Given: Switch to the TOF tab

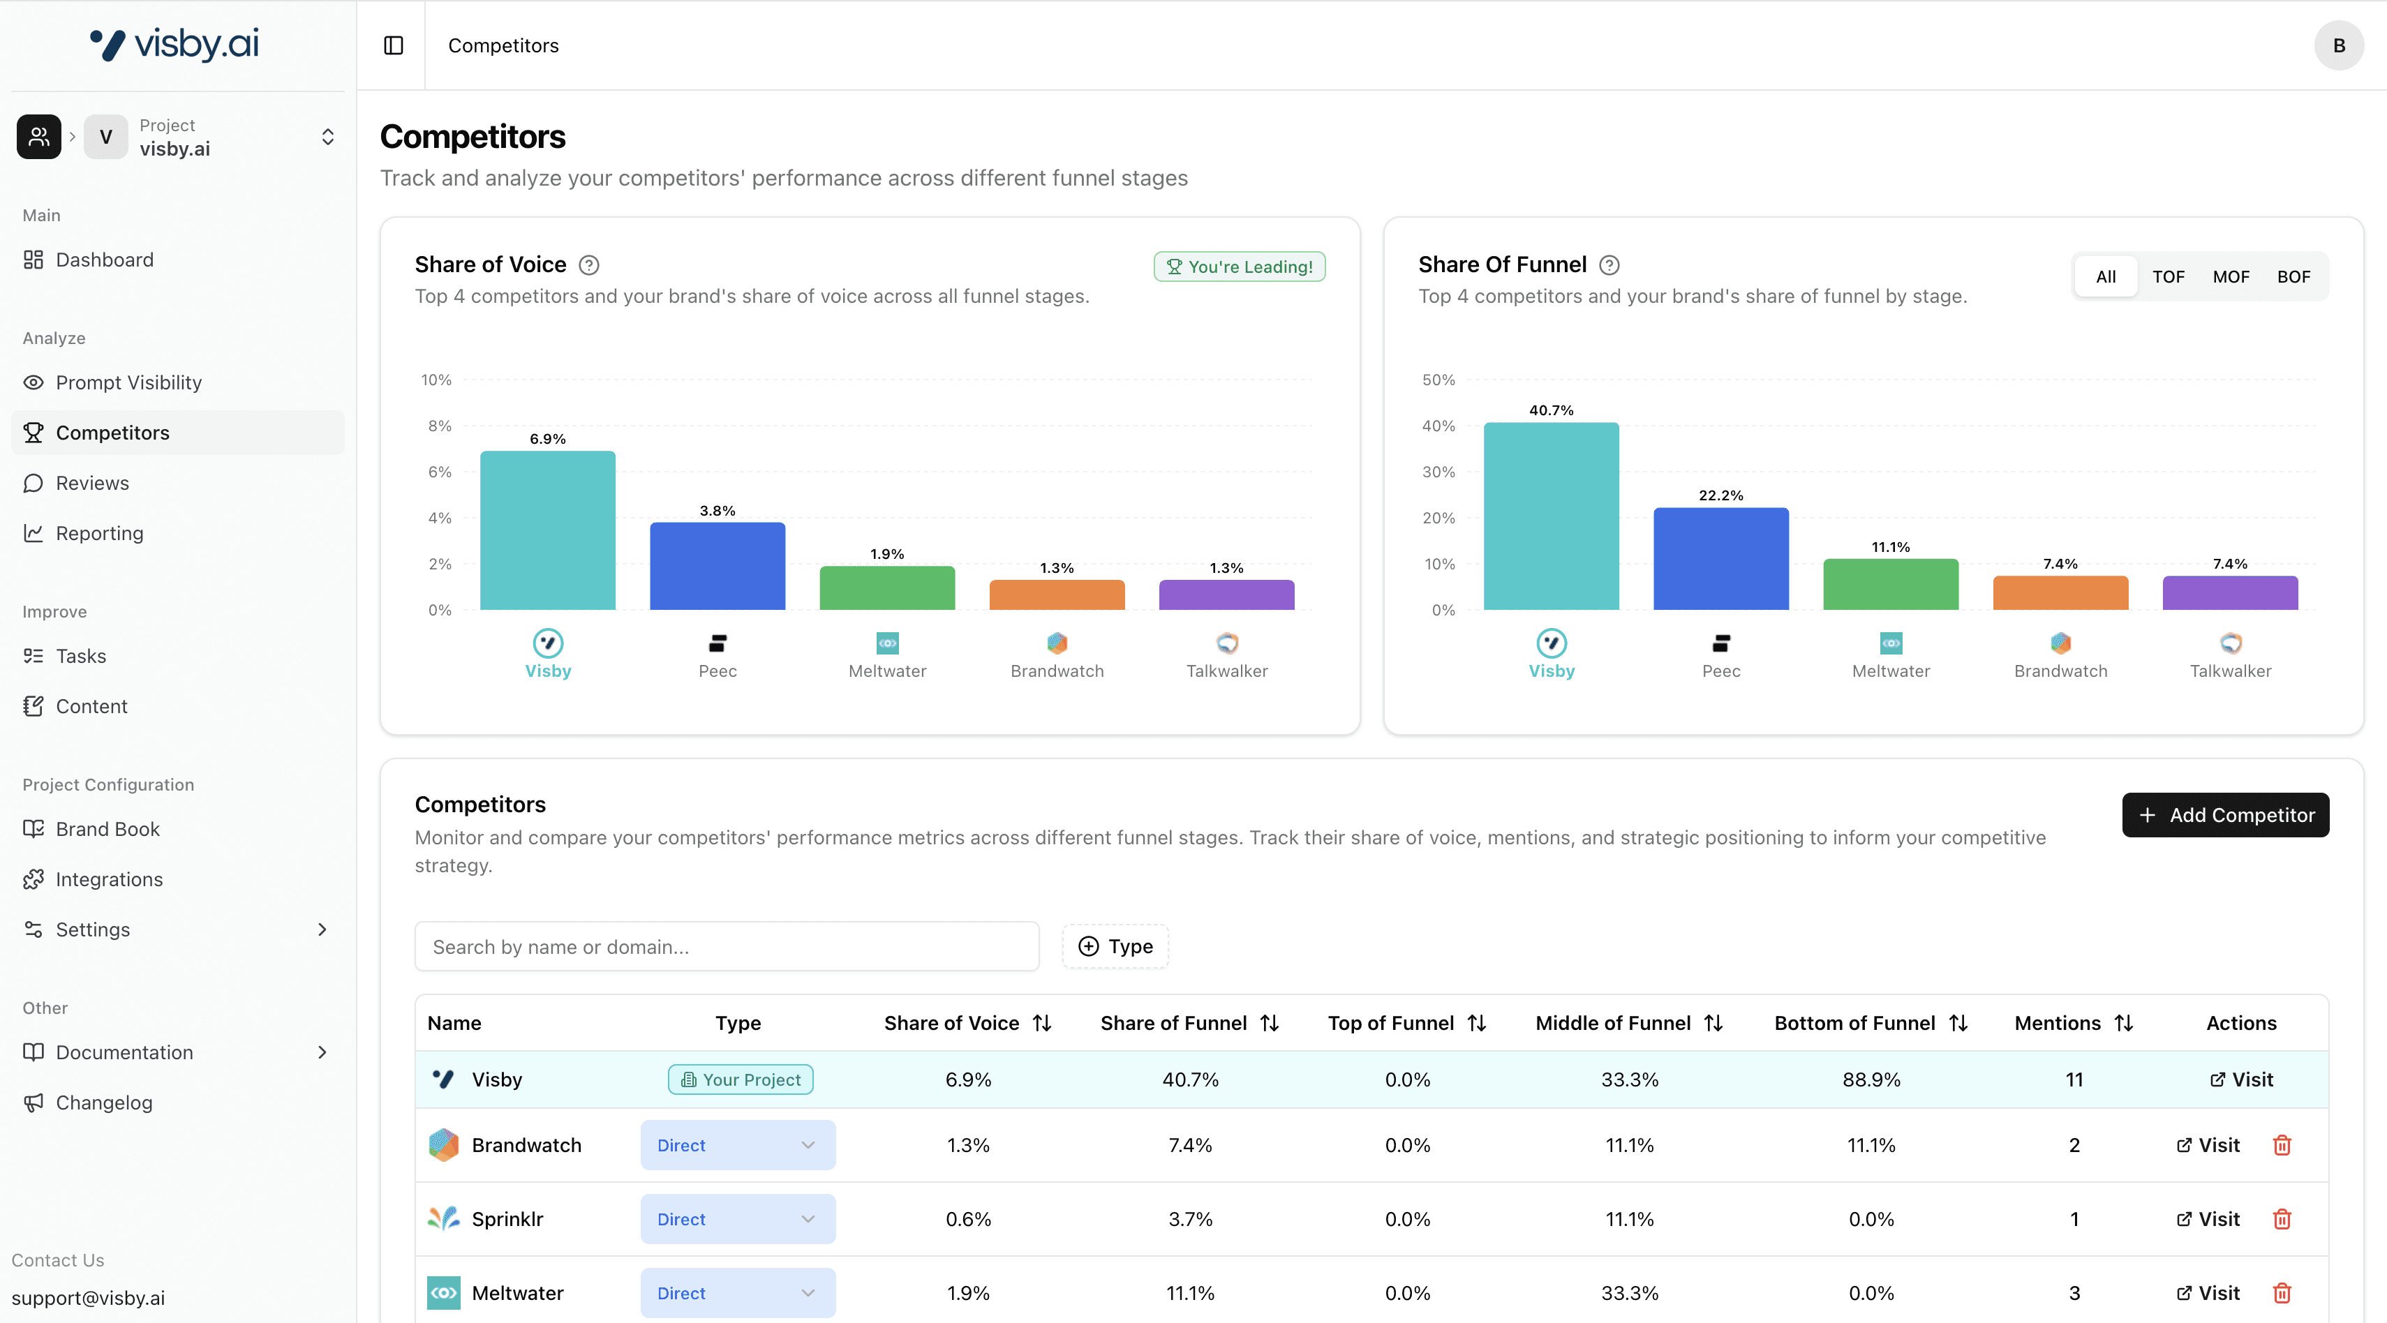Looking at the screenshot, I should [x=2169, y=276].
